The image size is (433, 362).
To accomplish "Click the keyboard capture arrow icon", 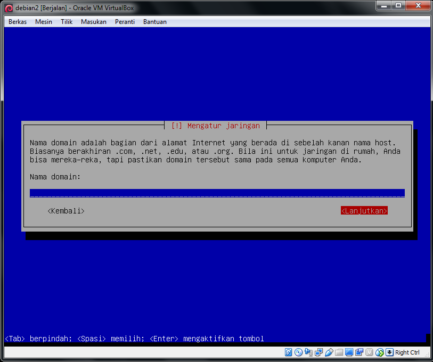I will pyautogui.click(x=389, y=352).
